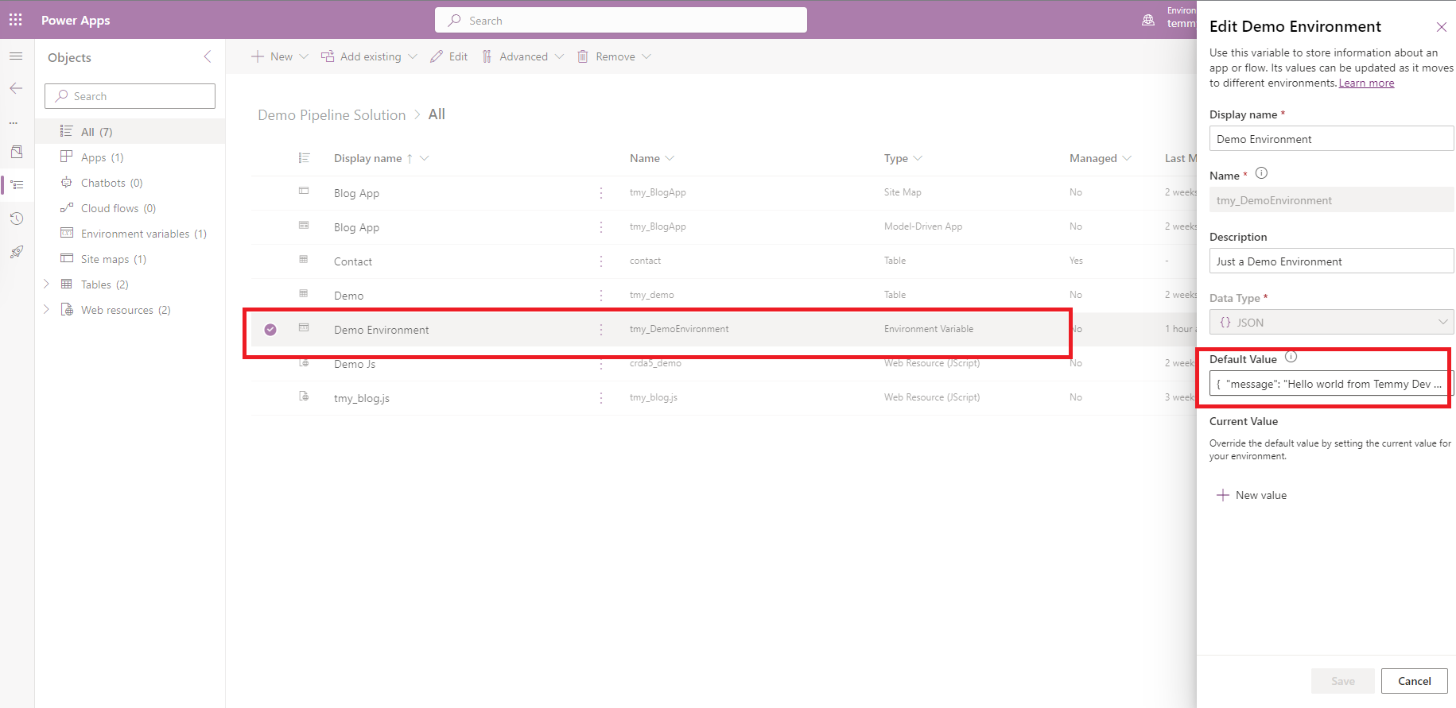Open the ellipsis item in left rail
Viewport: 1456px width, 708px height.
pos(14,122)
